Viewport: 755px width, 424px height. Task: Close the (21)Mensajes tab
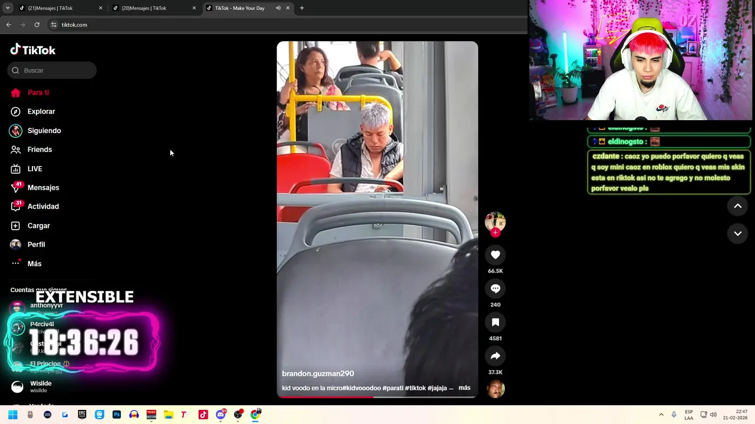(100, 8)
